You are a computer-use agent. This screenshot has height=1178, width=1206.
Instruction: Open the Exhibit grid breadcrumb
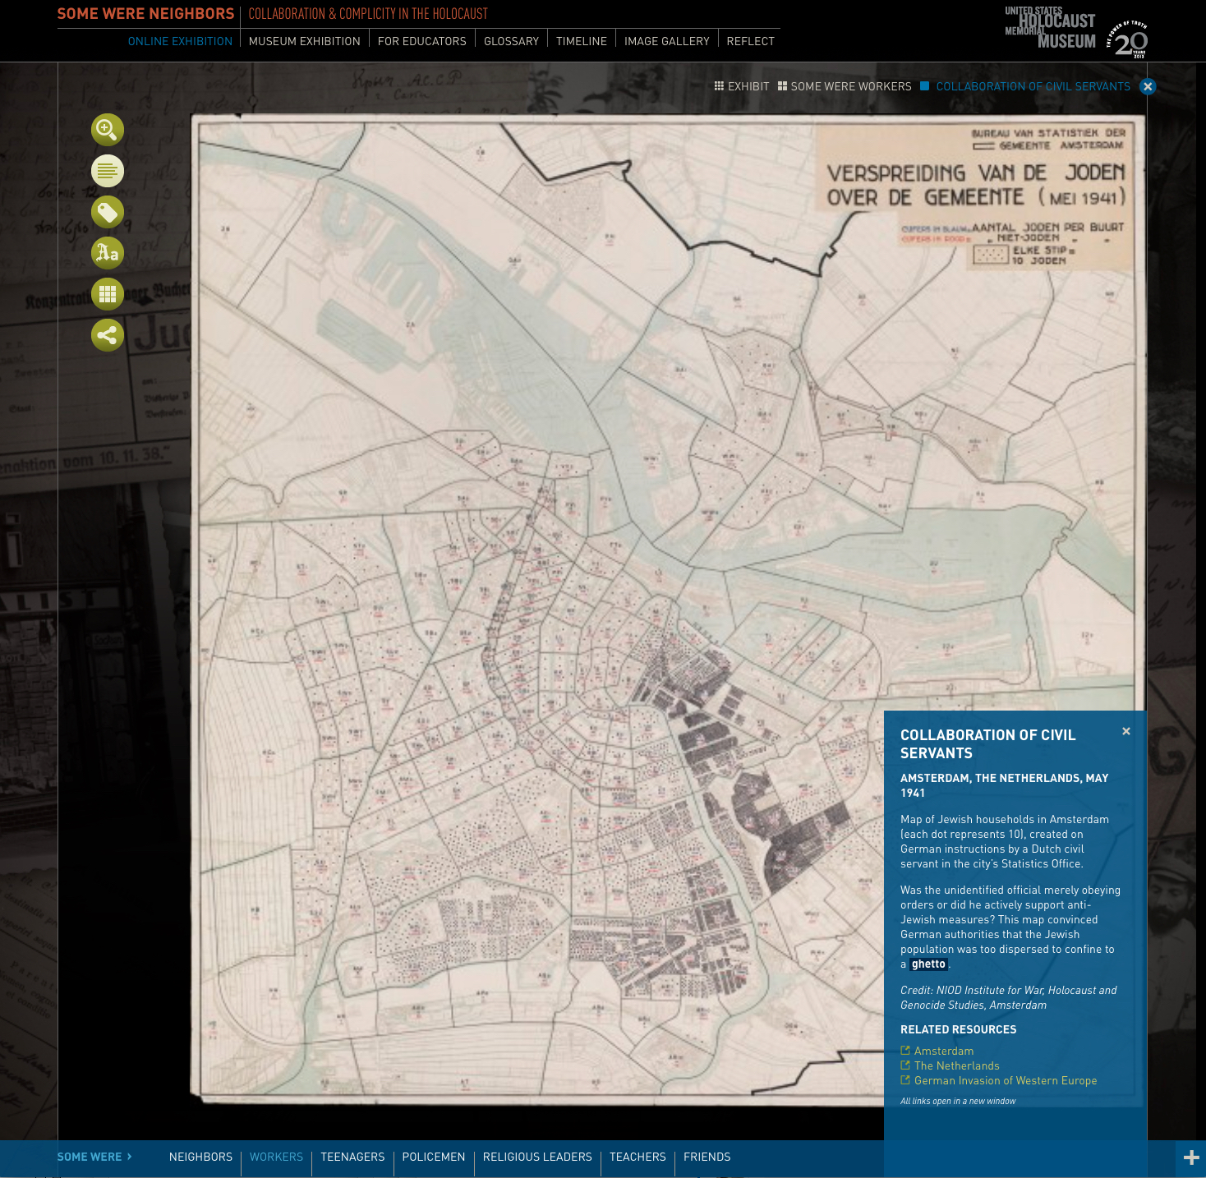(x=742, y=86)
